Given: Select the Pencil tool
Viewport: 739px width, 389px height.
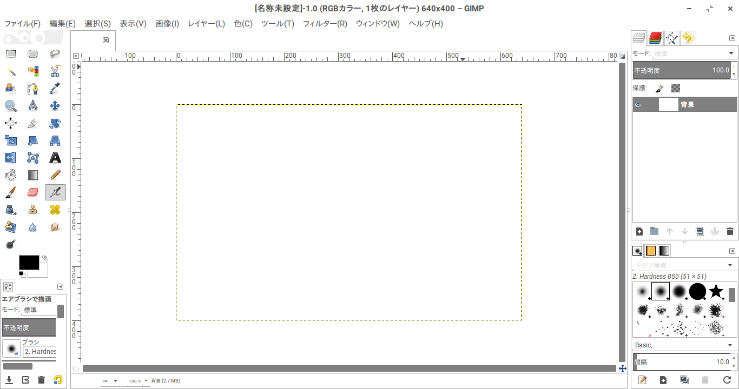Looking at the screenshot, I should coord(55,175).
